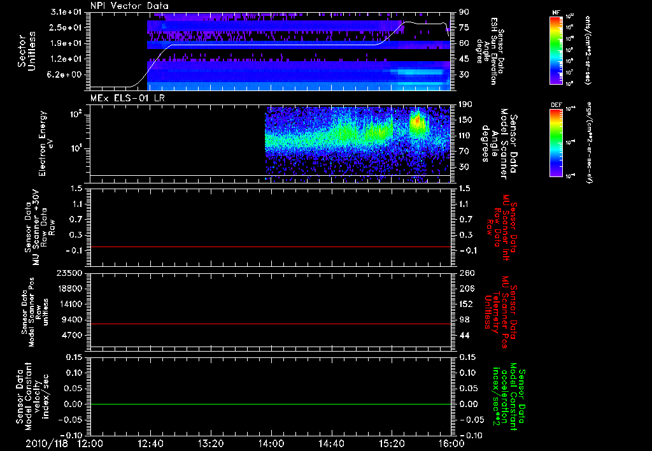Click the 190 scanner angle tick label

[x=466, y=104]
